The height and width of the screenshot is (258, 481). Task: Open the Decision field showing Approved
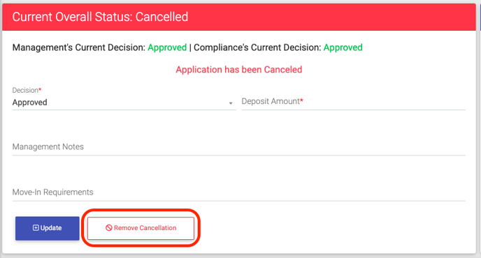click(x=124, y=103)
